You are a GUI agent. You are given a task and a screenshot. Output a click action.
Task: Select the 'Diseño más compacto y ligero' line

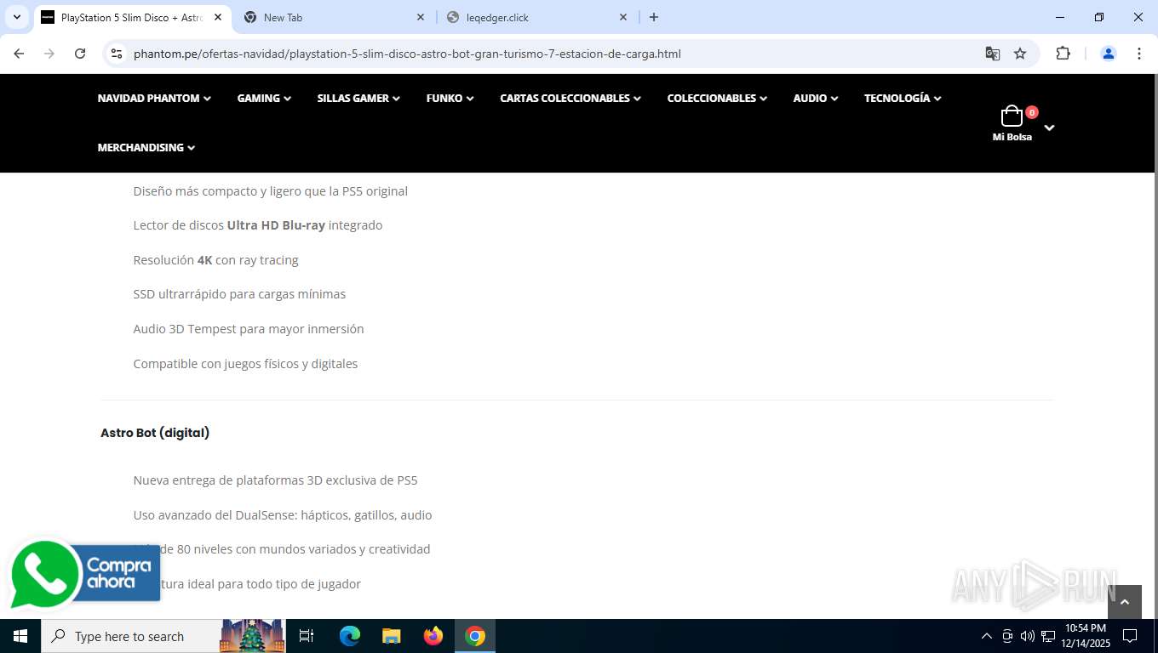(270, 191)
